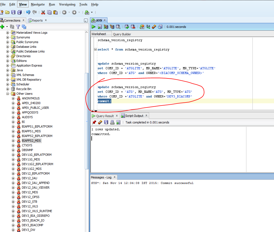Select the Script Output tab
This screenshot has height=232, width=274.
pyautogui.click(x=134, y=116)
